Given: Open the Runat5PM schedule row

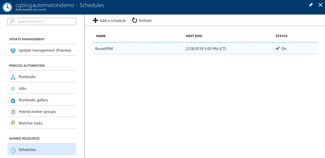Looking at the screenshot, I should [x=205, y=49].
